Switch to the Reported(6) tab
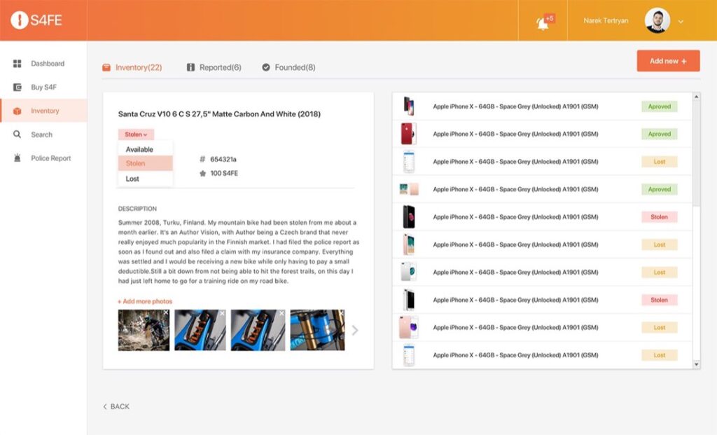The height and width of the screenshot is (435, 717). click(x=214, y=67)
